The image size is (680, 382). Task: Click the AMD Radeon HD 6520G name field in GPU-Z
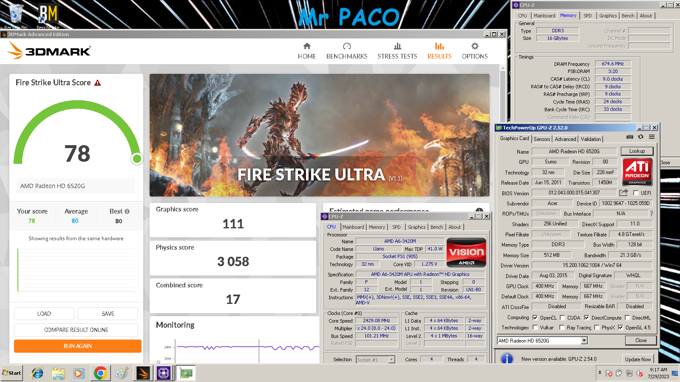click(x=574, y=151)
